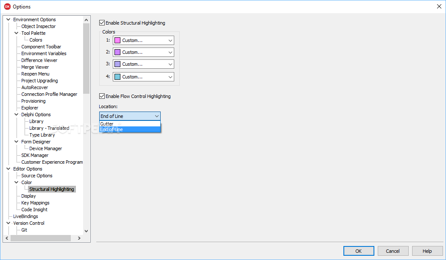Select Explorer tree item
The width and height of the screenshot is (446, 260).
(x=30, y=108)
